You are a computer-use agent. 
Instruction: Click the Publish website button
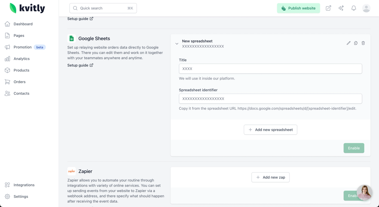tap(298, 8)
